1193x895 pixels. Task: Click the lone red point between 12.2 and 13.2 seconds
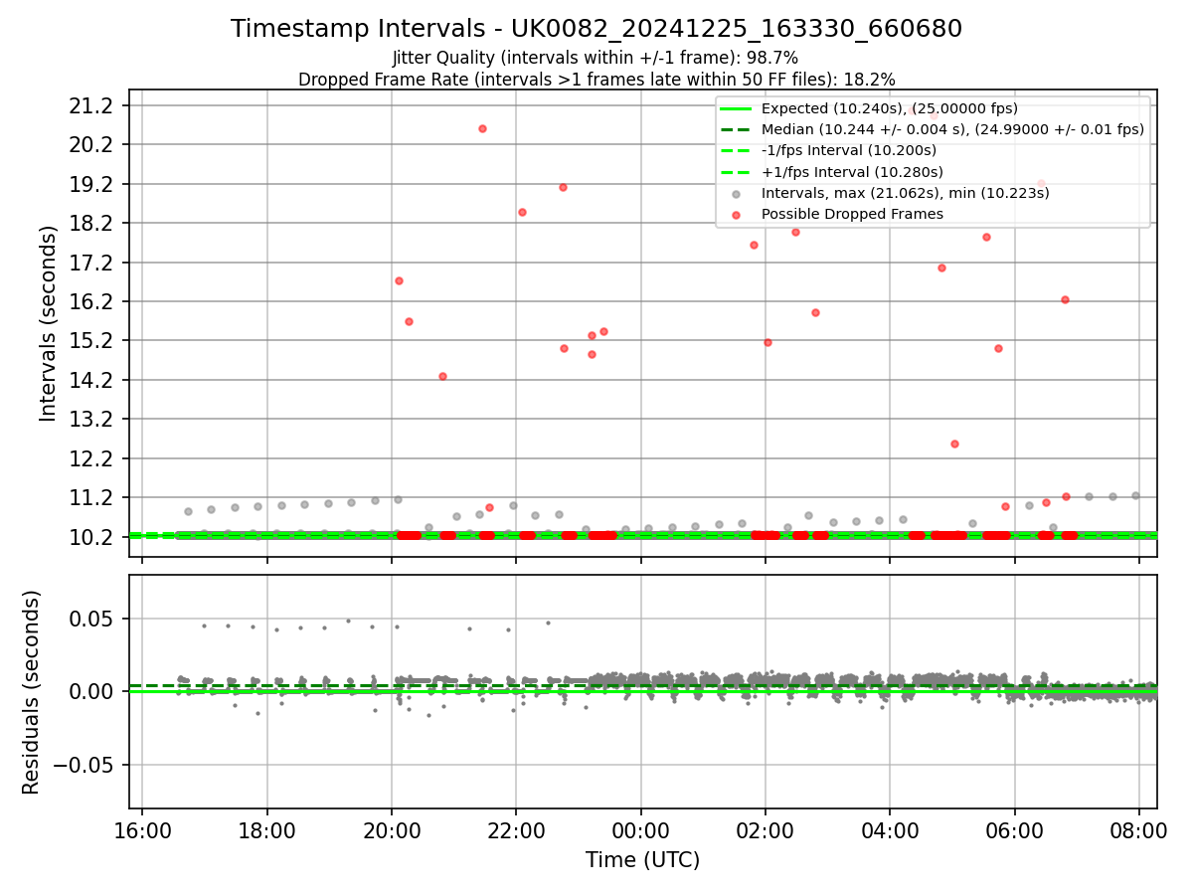click(x=954, y=444)
